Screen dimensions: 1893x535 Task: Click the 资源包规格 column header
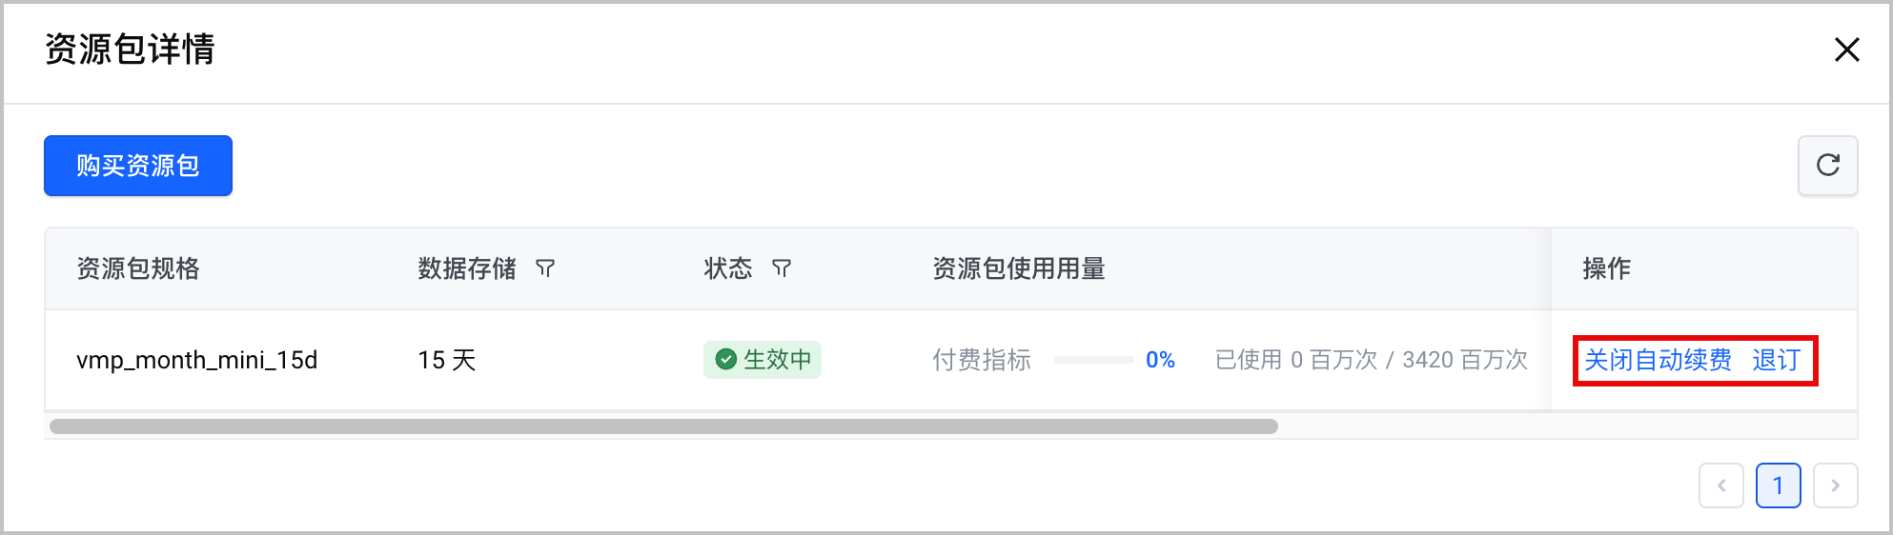138,268
